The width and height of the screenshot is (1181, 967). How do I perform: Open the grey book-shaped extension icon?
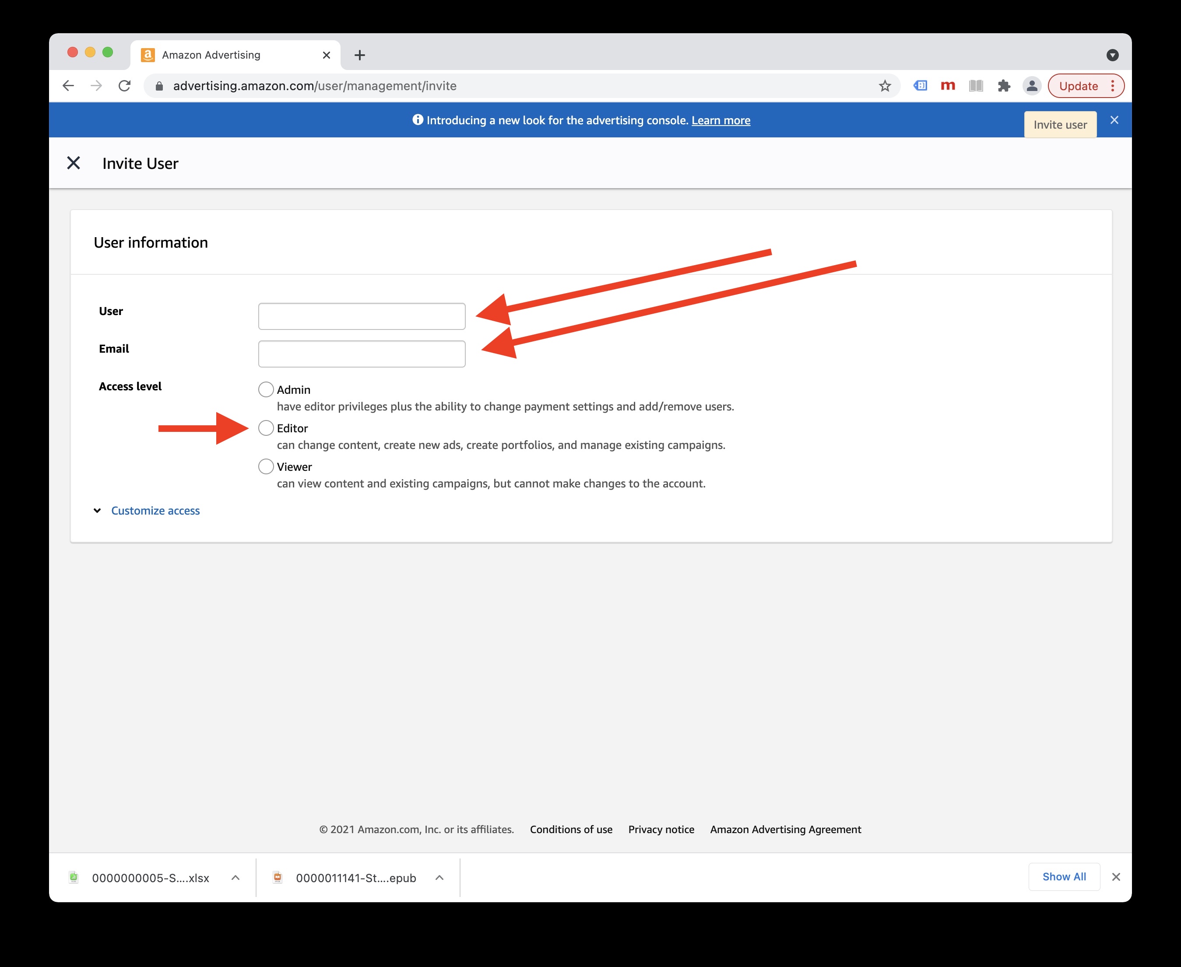pos(976,86)
